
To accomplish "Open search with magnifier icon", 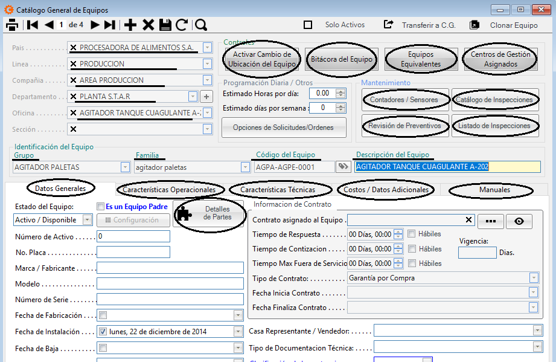I will [201, 25].
